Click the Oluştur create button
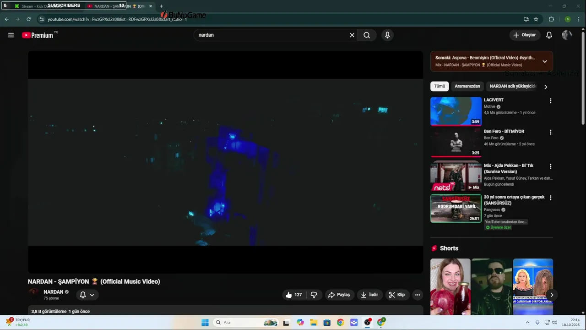 [x=525, y=35]
